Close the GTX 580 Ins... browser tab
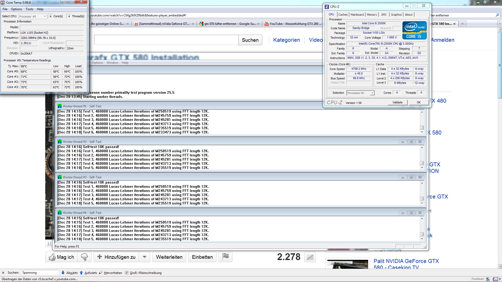 point(454,24)
